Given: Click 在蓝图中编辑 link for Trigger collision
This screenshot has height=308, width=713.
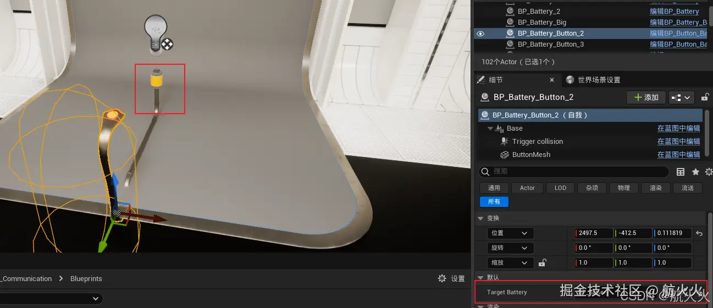Looking at the screenshot, I should [679, 142].
